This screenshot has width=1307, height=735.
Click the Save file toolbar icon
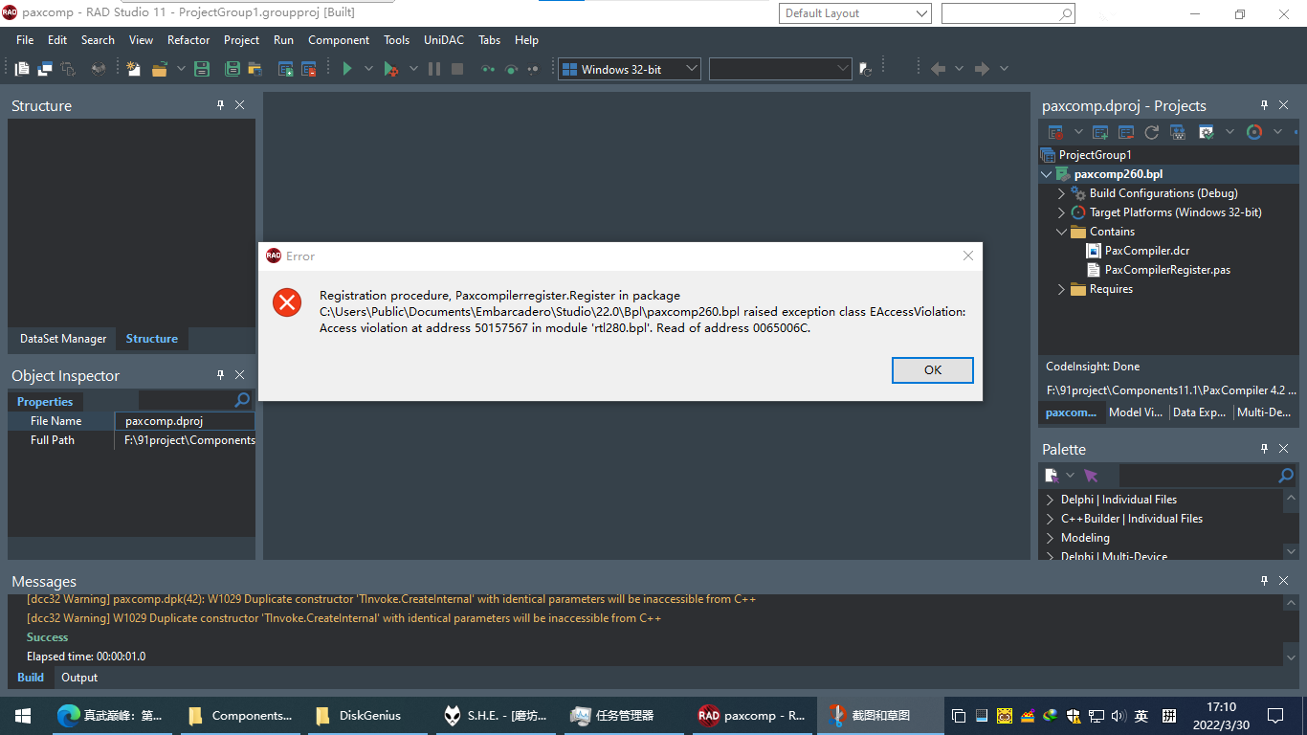(x=202, y=69)
